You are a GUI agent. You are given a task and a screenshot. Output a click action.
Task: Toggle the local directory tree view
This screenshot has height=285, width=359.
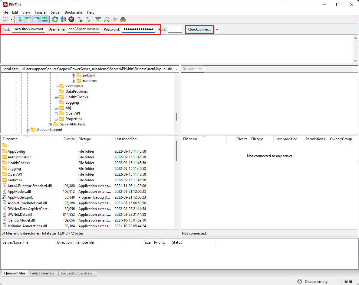28,19
